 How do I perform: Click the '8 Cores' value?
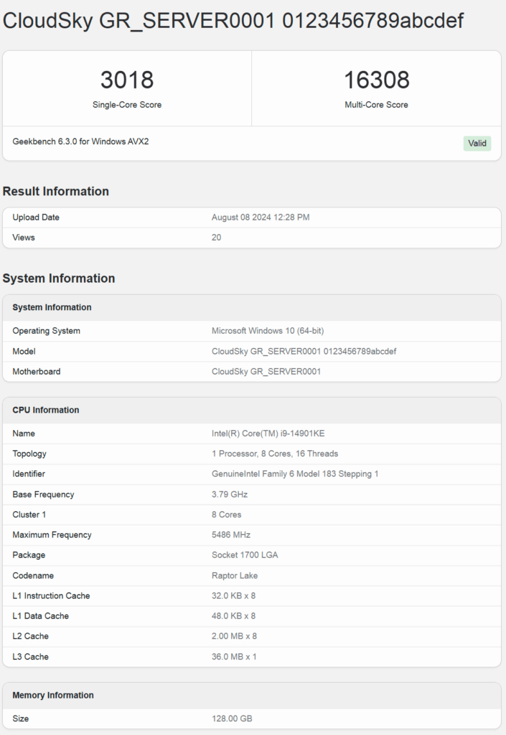pos(226,515)
